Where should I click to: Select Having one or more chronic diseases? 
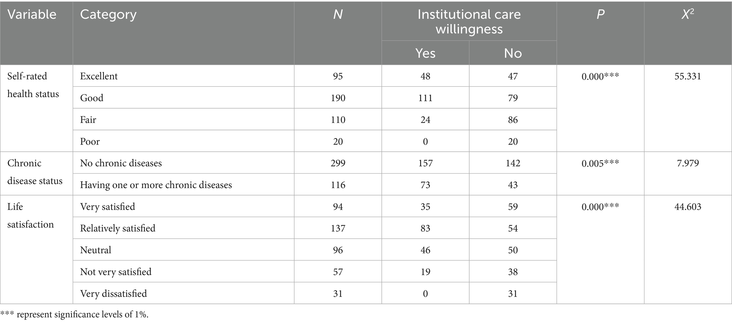(156, 185)
